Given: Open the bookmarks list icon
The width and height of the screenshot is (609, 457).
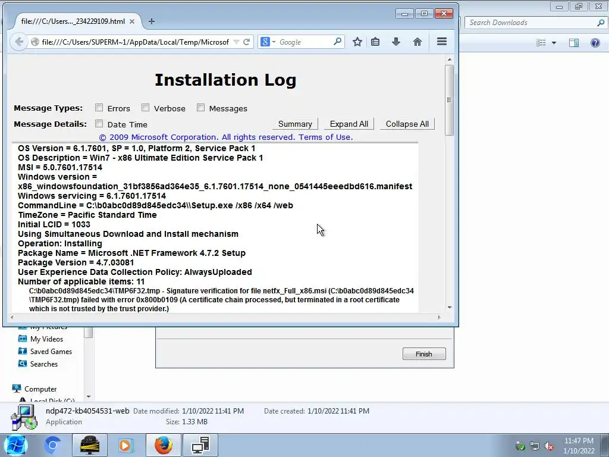Looking at the screenshot, I should point(375,42).
